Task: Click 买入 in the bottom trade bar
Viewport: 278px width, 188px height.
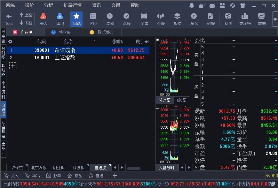Action: pyautogui.click(x=11, y=176)
